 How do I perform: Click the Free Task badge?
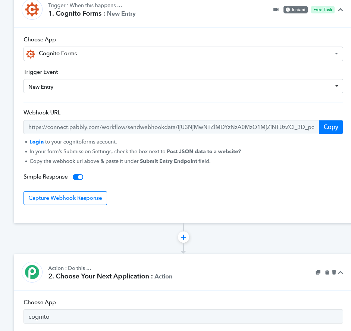(323, 10)
